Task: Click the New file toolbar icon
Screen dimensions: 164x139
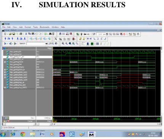Action: (x=5, y=34)
